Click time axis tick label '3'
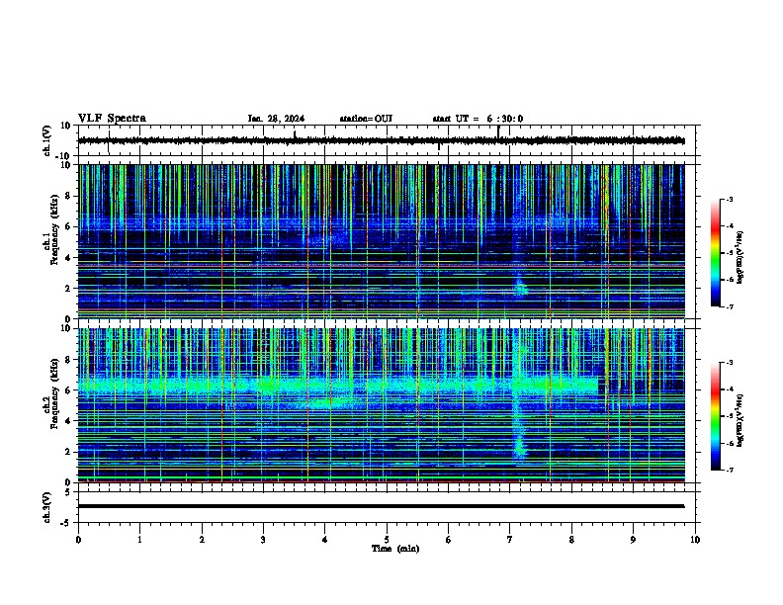Viewport: 783px width, 605px height. (x=263, y=540)
